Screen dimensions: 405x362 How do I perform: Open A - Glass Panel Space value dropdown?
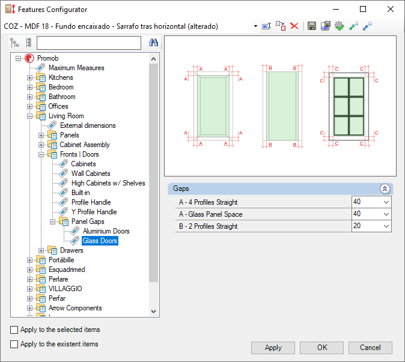pos(386,214)
